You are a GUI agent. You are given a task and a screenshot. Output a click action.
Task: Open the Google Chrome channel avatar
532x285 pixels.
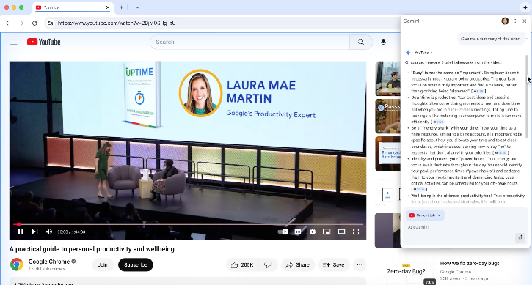coord(16,264)
